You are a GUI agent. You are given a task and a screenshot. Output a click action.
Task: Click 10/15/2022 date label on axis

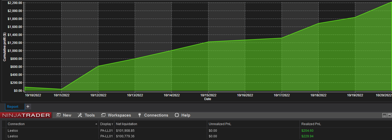point(208,95)
